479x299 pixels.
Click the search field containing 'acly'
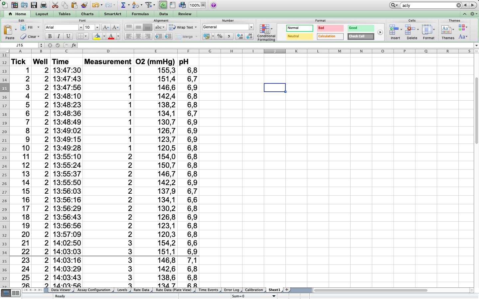pos(427,5)
